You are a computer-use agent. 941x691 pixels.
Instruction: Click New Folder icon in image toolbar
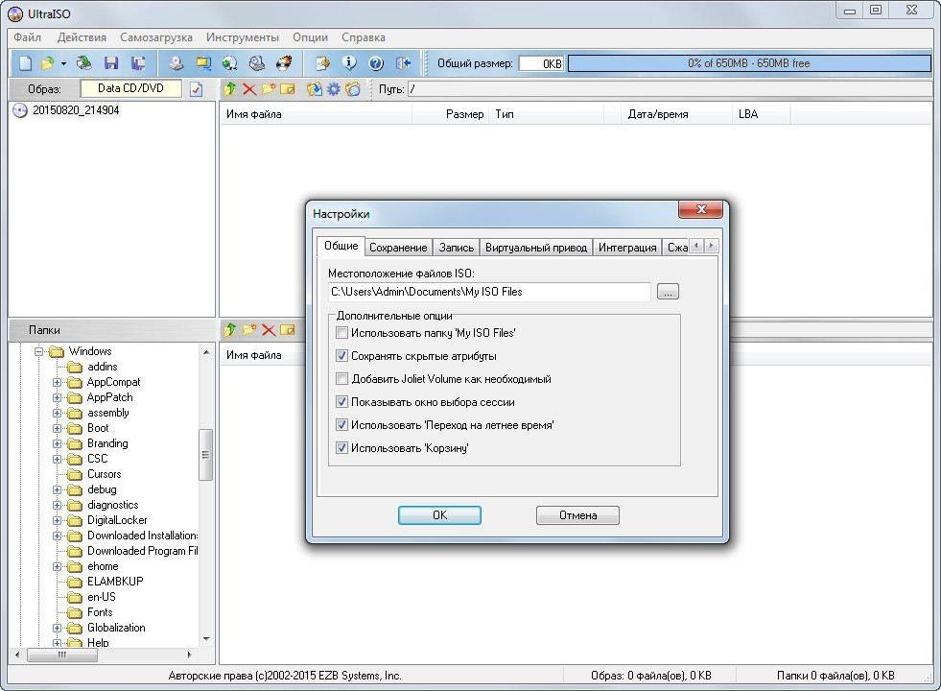(x=269, y=89)
